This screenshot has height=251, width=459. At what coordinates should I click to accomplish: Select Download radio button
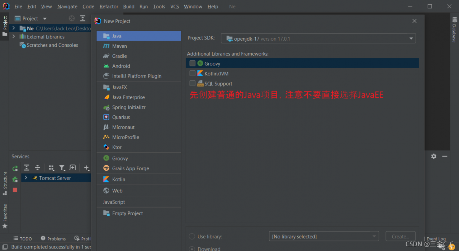point(192,248)
